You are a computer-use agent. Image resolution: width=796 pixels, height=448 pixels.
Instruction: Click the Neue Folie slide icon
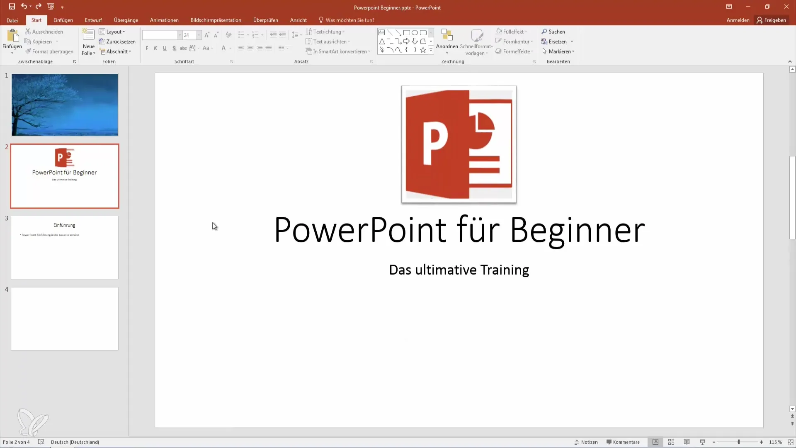tap(88, 35)
